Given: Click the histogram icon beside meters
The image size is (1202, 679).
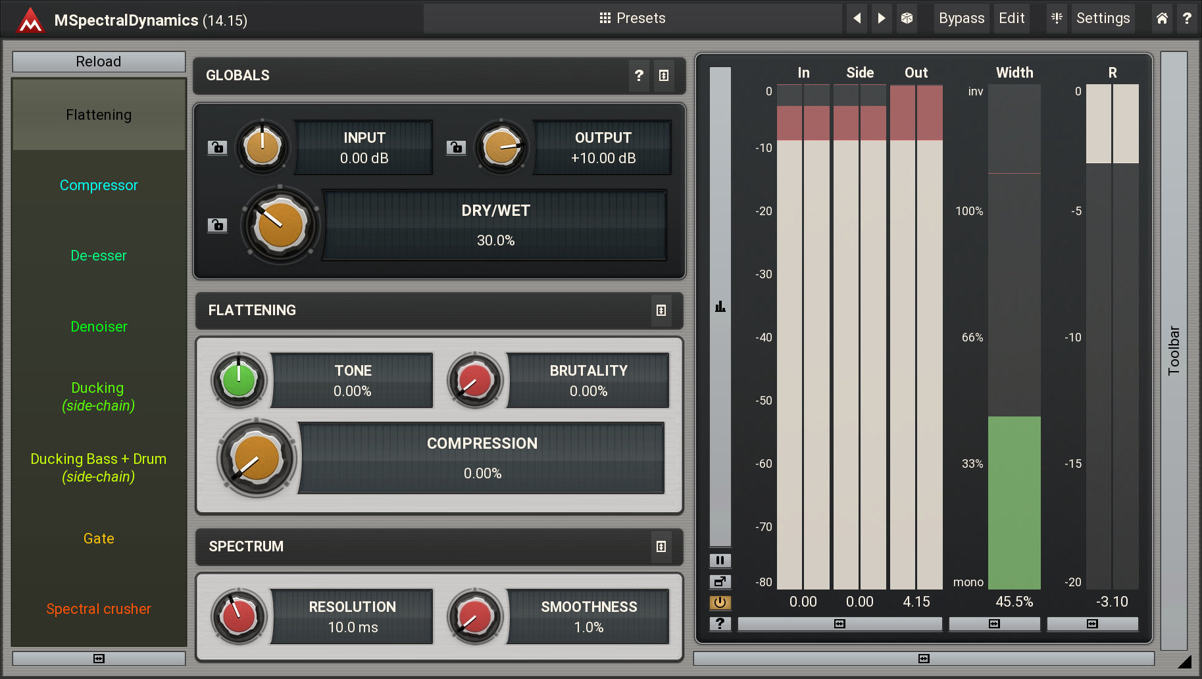Looking at the screenshot, I should pos(720,307).
